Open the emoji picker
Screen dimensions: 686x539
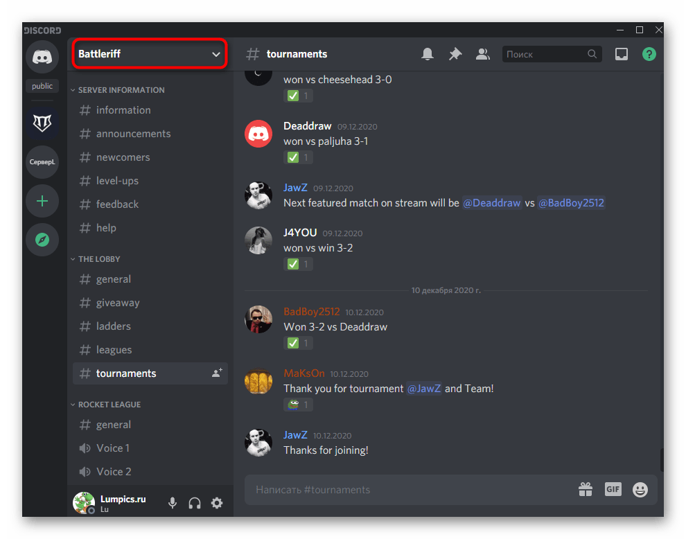(640, 489)
